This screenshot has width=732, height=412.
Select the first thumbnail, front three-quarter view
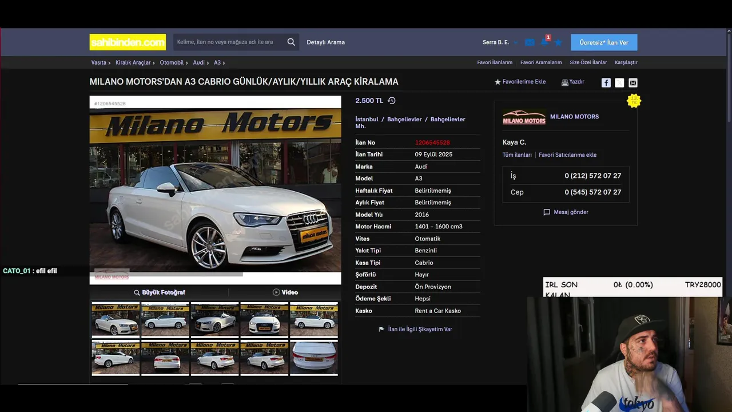[x=116, y=319]
